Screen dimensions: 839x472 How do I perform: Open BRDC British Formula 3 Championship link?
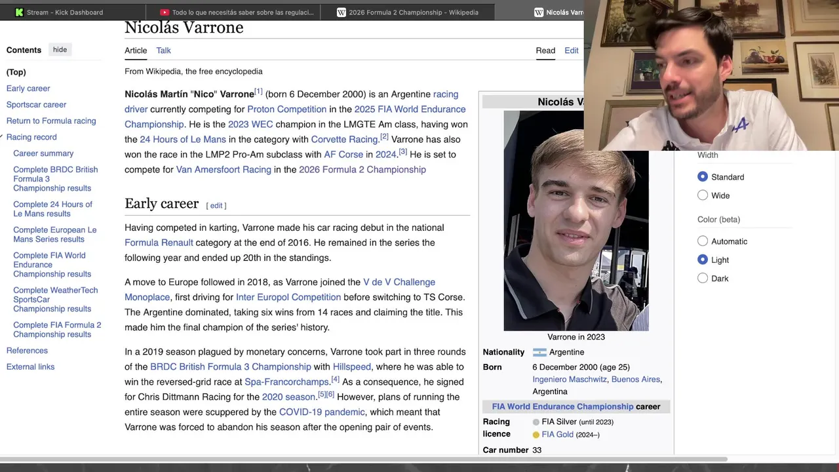click(231, 366)
